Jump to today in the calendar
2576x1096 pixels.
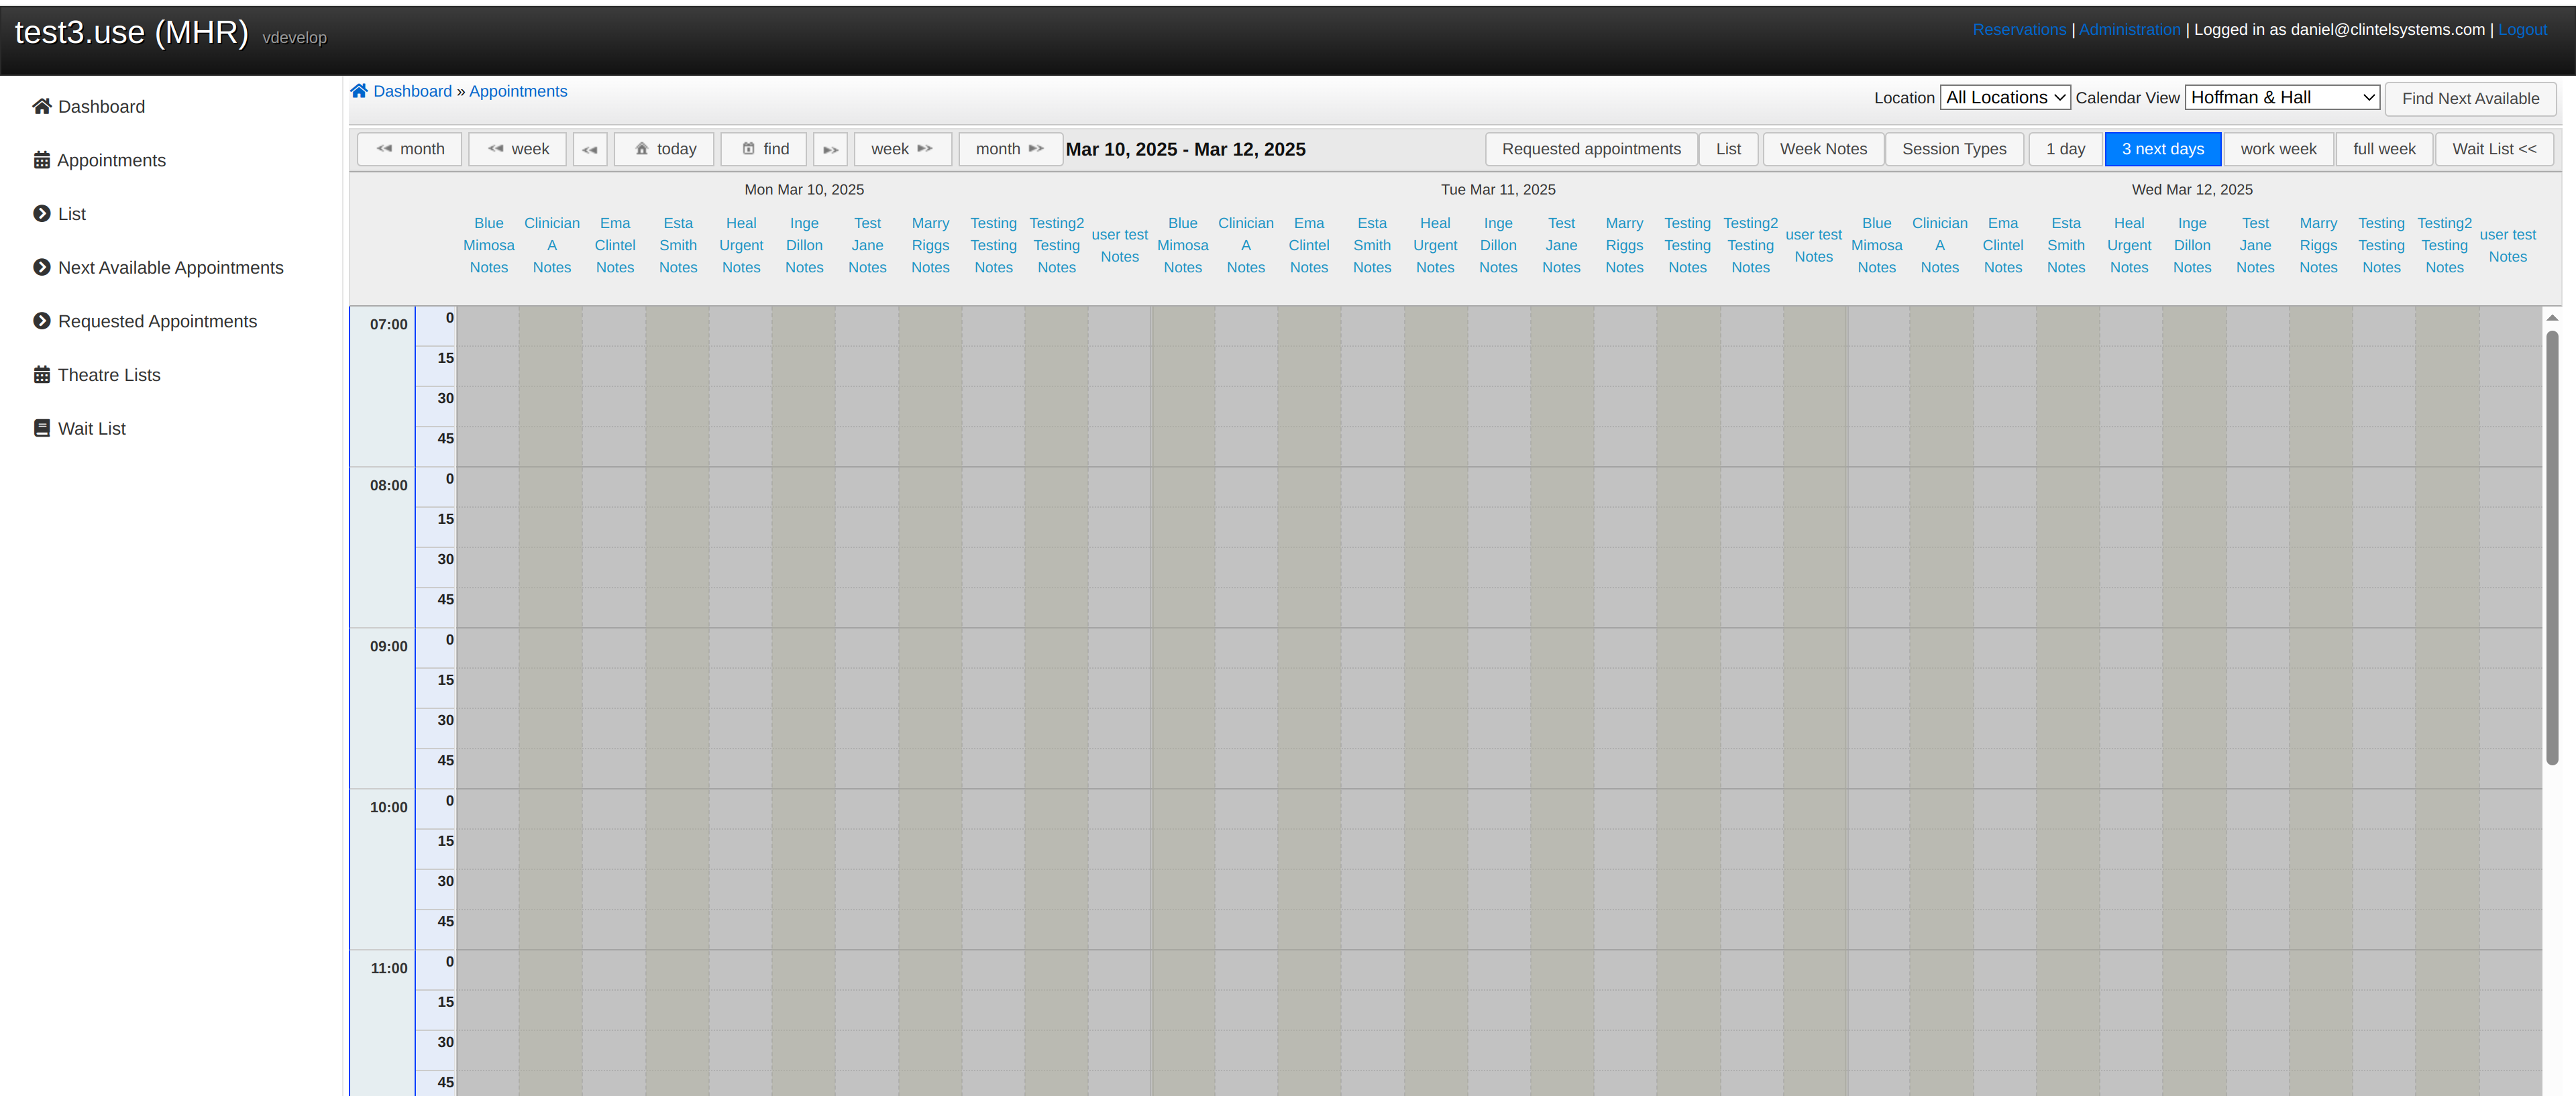[x=665, y=149]
